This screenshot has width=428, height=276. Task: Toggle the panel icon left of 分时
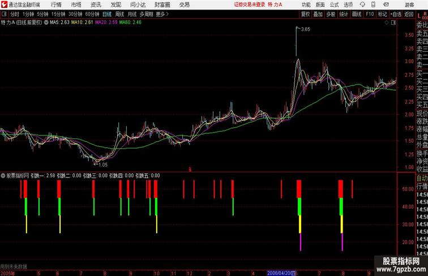(4, 14)
